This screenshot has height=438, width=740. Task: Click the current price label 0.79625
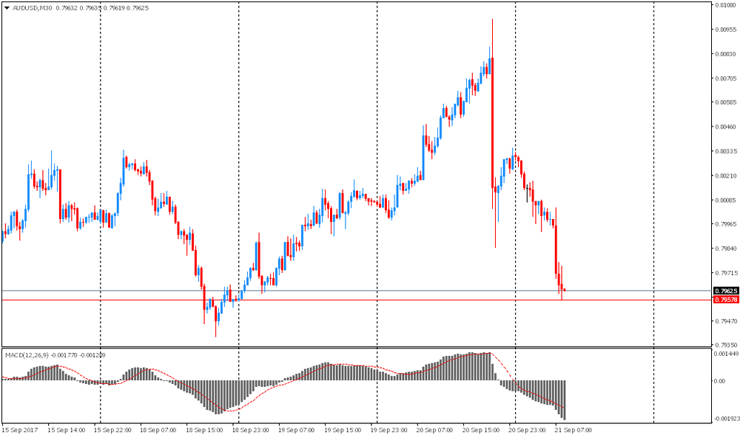(726, 291)
